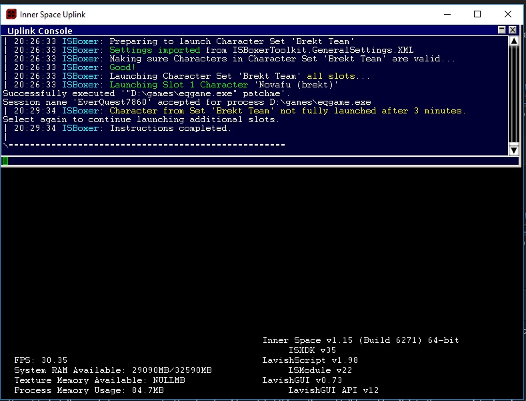Focus the console command input field

coord(260,161)
